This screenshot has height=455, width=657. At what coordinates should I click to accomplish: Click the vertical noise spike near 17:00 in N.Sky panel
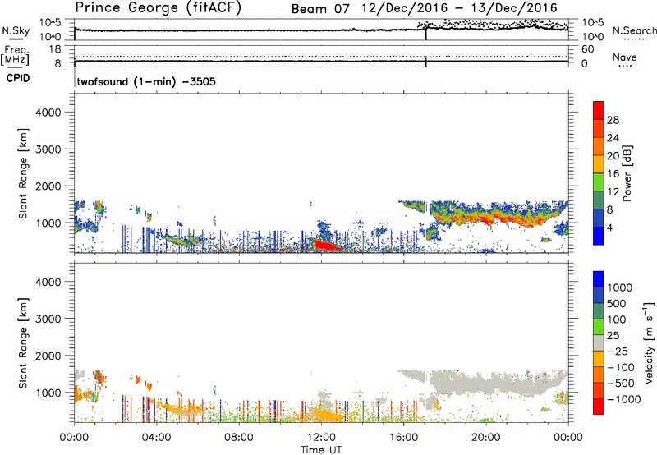click(426, 33)
